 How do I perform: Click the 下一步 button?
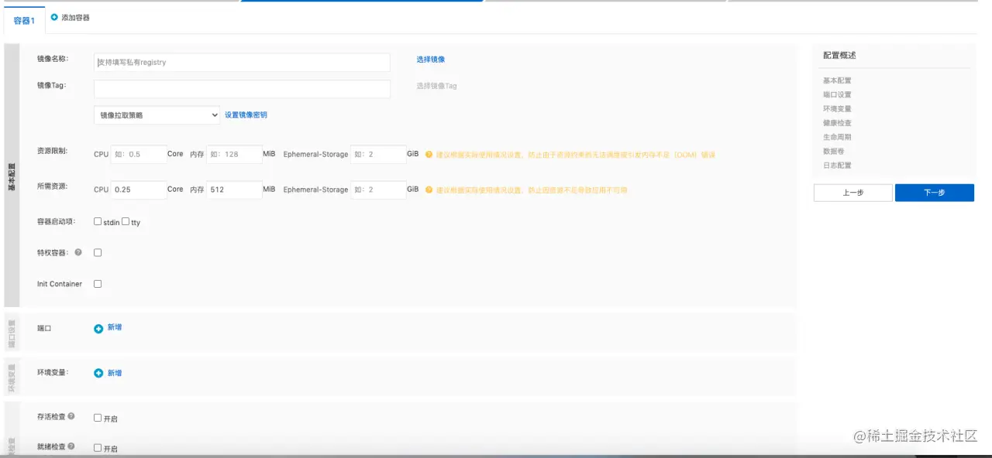pyautogui.click(x=934, y=193)
